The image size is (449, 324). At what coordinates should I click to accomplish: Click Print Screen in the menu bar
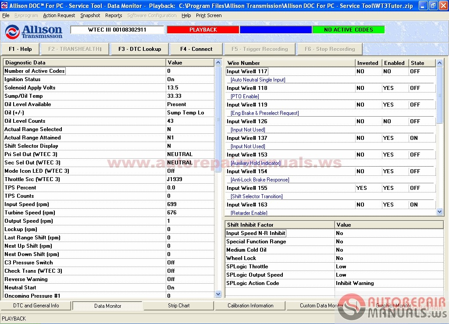pos(209,15)
